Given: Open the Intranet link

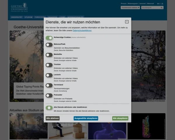Looking at the screenshot, I should coord(143,3).
